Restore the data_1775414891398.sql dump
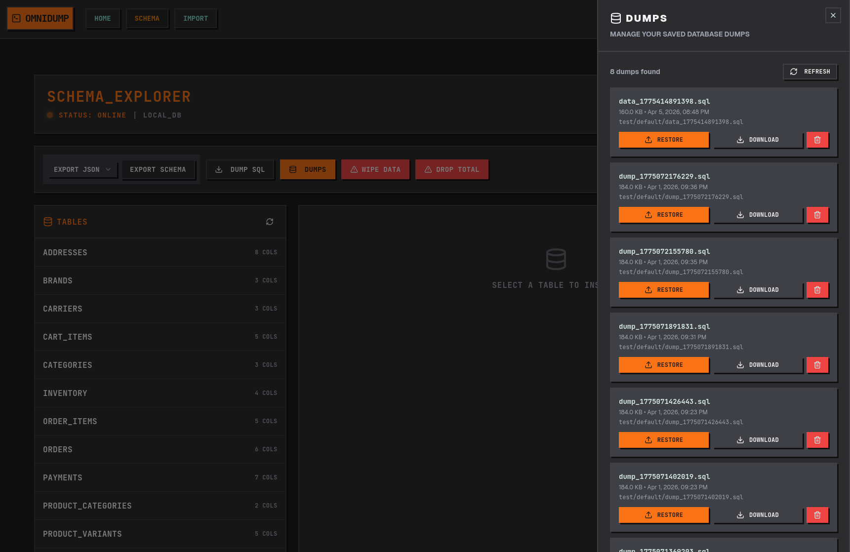Image resolution: width=850 pixels, height=552 pixels. 664,140
